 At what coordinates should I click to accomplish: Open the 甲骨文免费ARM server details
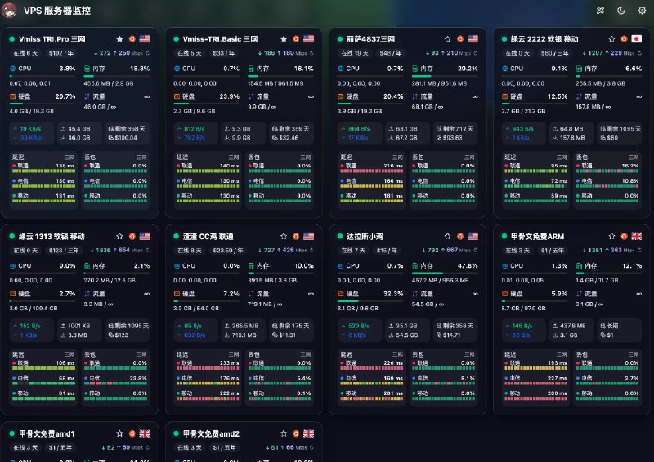(537, 236)
